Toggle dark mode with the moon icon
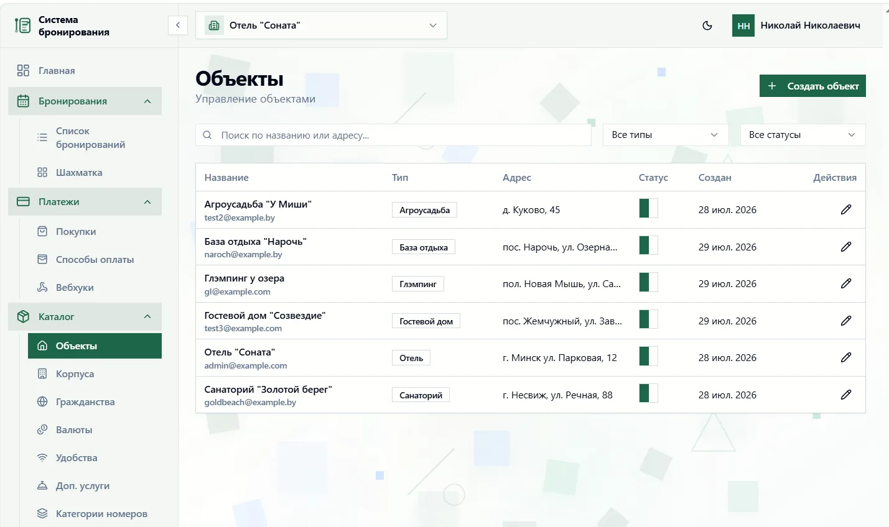This screenshot has height=527, width=889. pyautogui.click(x=707, y=25)
